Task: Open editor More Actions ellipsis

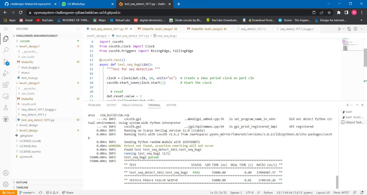Action: pos(362,29)
